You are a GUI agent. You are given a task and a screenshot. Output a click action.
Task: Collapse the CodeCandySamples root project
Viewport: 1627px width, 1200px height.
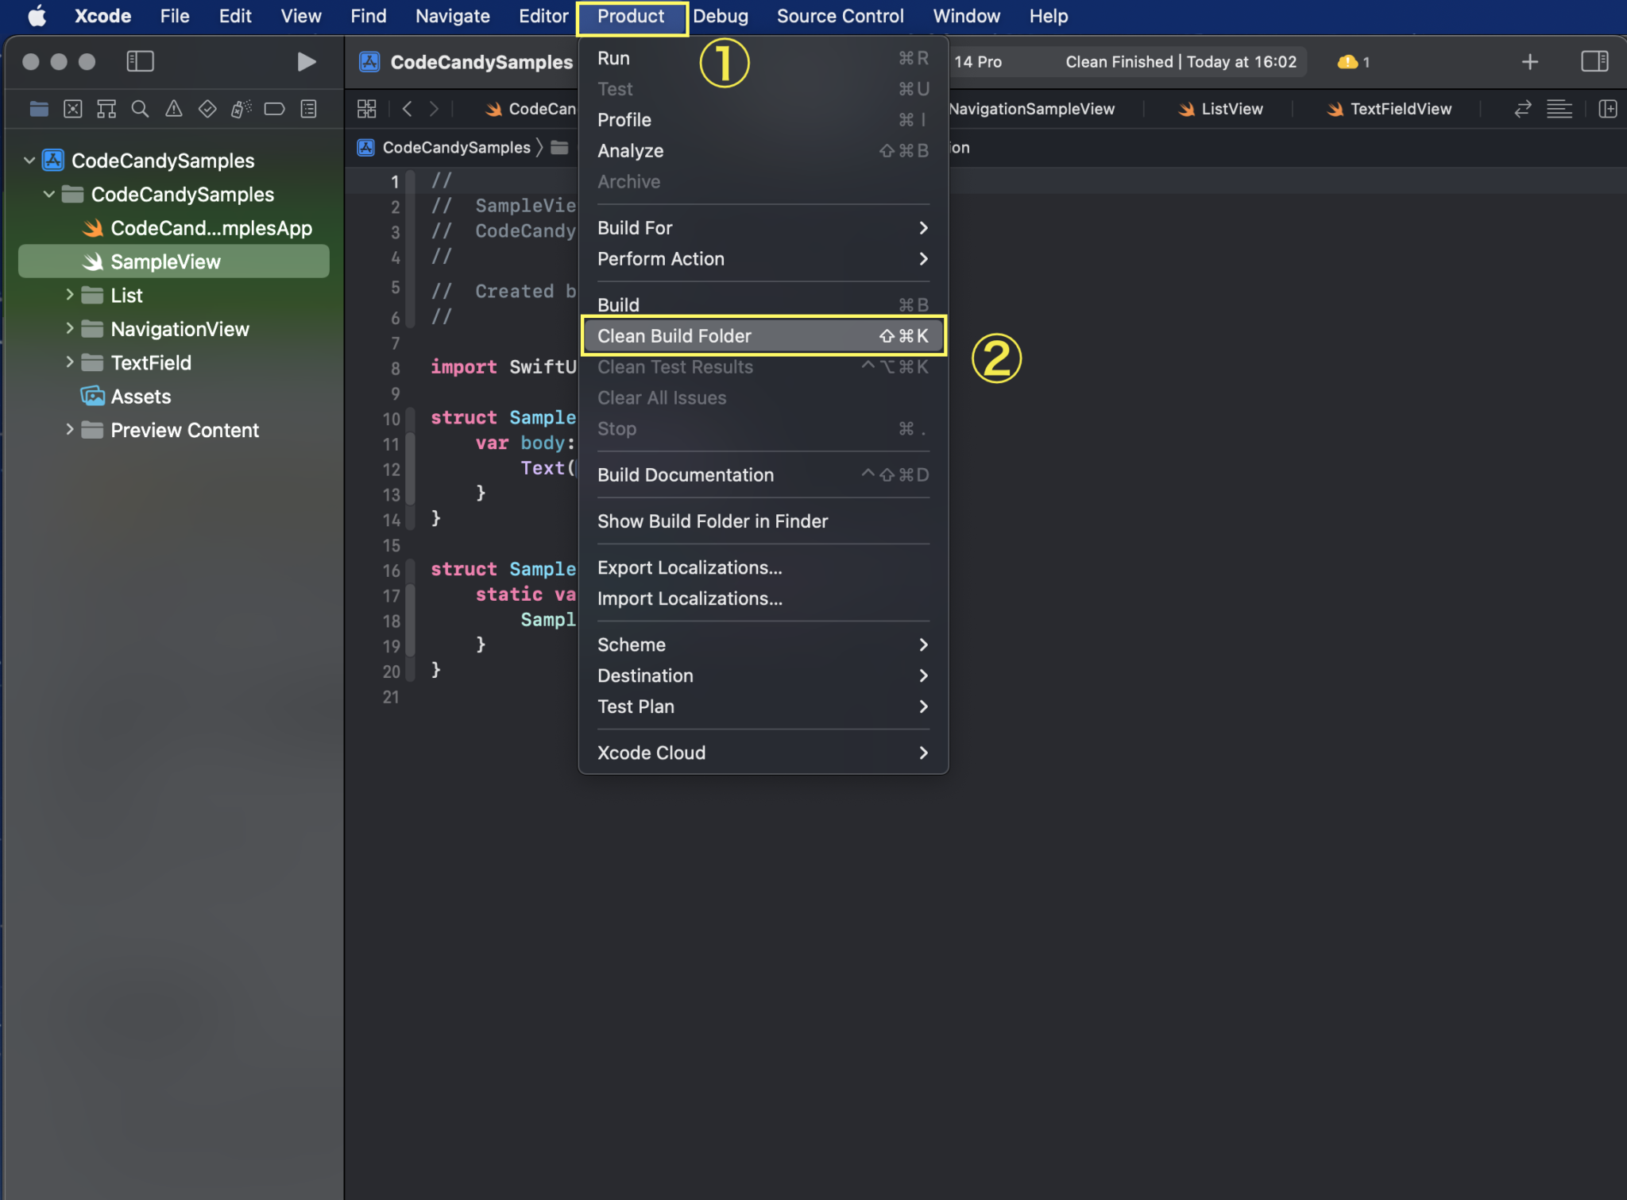(29, 161)
